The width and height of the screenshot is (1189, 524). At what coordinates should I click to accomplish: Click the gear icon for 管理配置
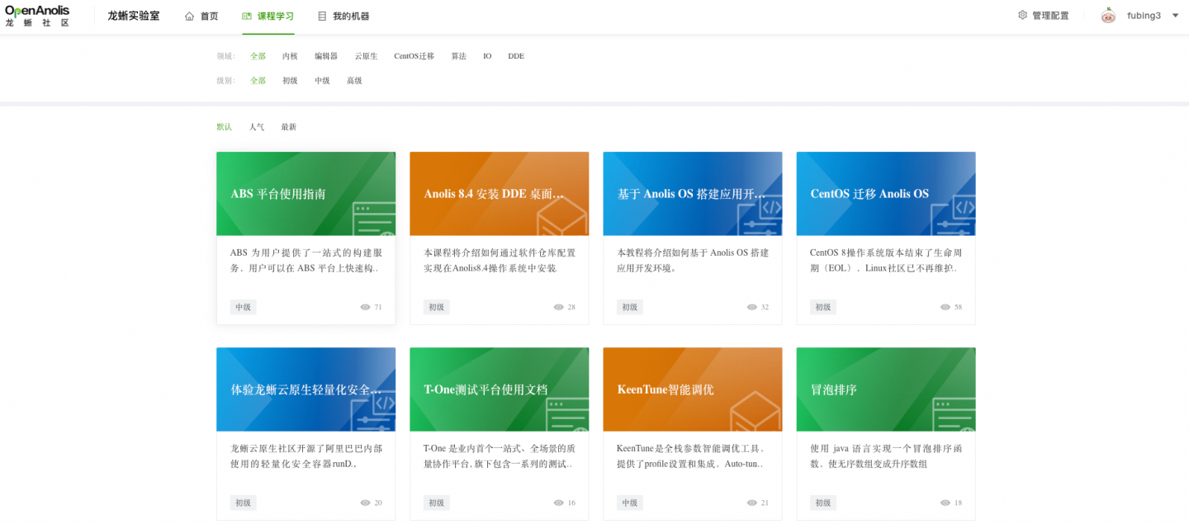(1023, 15)
